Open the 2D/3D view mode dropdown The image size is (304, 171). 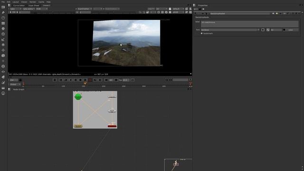[161, 9]
